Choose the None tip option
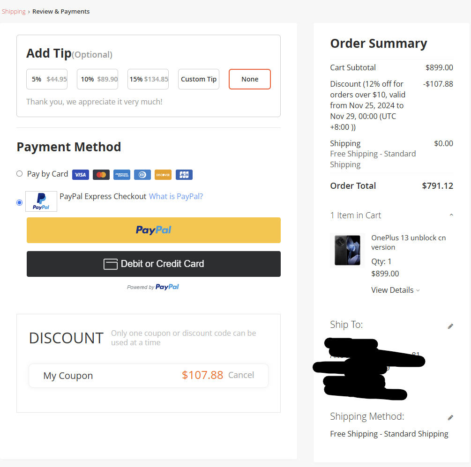The width and height of the screenshot is (471, 467). click(250, 79)
